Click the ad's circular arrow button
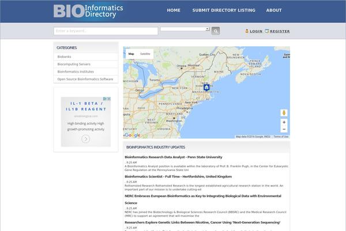This screenshot has height=231, width=346. click(85, 139)
